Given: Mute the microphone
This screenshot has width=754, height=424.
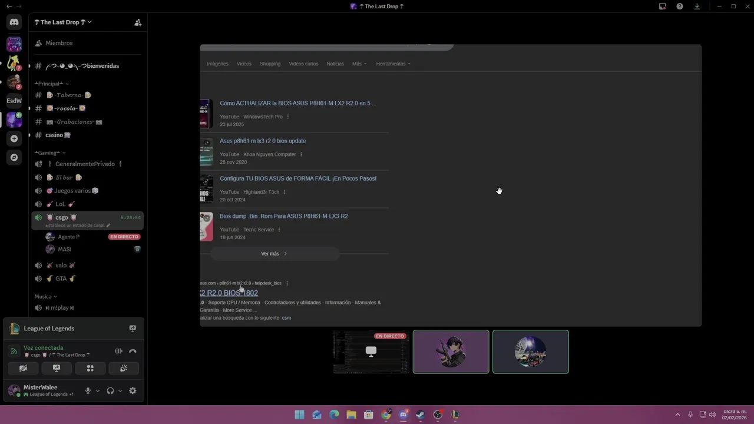Looking at the screenshot, I should 88,390.
